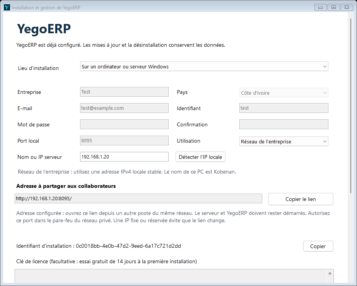
Task: Minimize the YegoERP installation window
Action: point(321,7)
